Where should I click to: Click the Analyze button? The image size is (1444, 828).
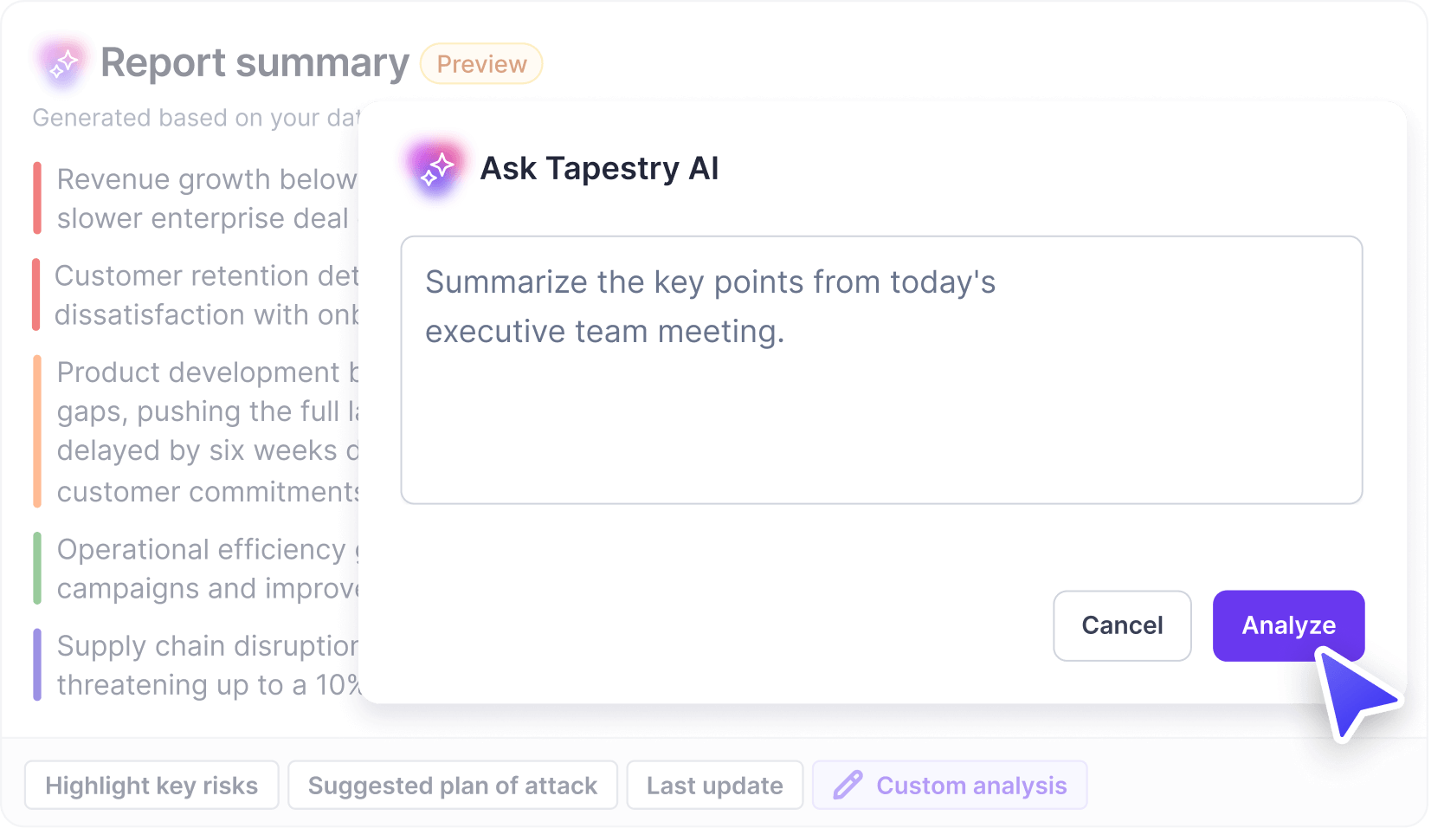pos(1287,625)
